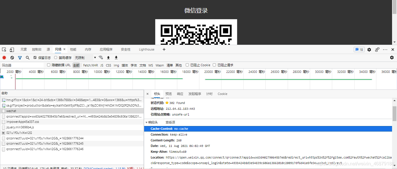Switch to Elements tab 元素
This screenshot has width=397, height=169.
(24, 49)
